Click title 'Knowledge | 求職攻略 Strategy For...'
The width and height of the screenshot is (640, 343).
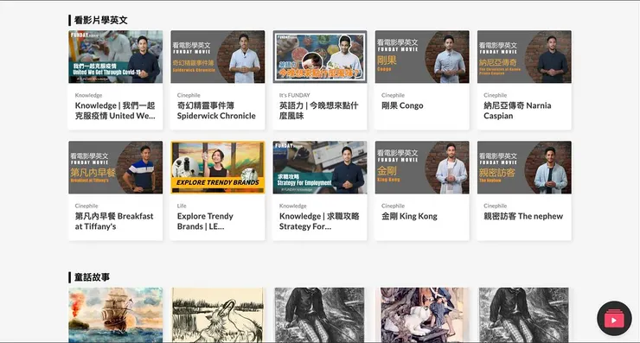coord(319,221)
